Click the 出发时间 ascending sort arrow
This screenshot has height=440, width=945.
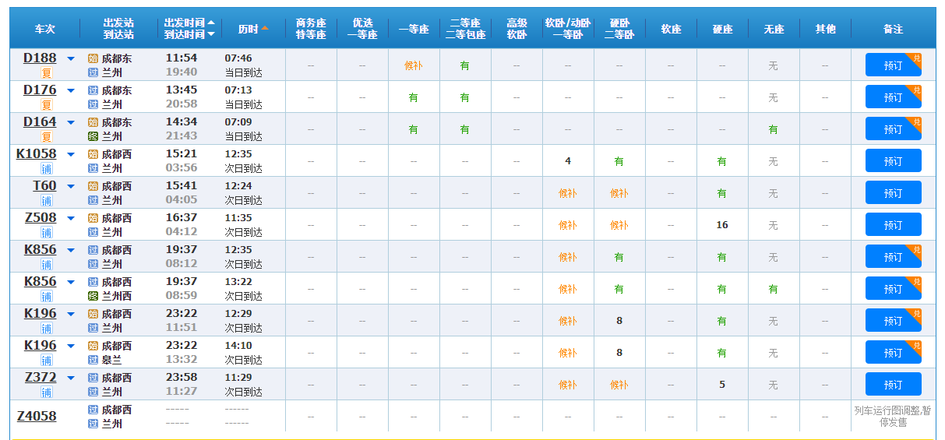pos(211,23)
